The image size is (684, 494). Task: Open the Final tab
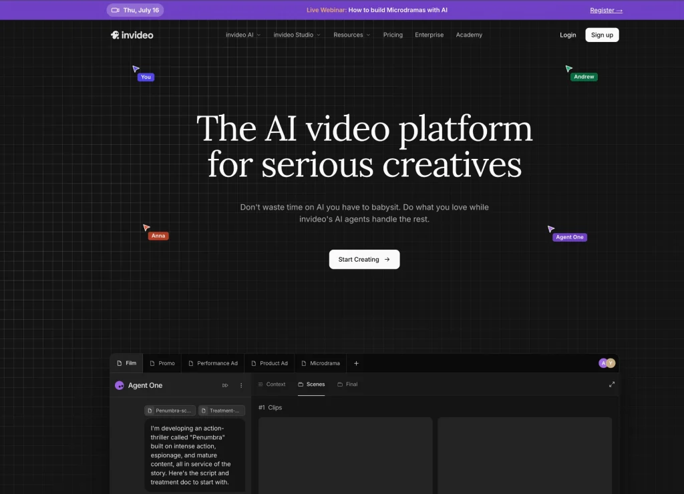(347, 384)
